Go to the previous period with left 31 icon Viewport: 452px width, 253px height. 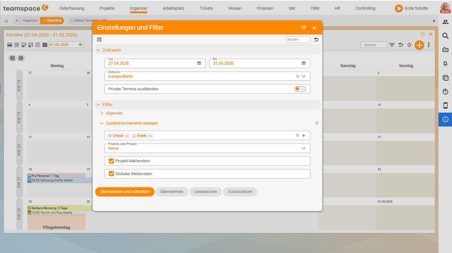pyautogui.click(x=12, y=58)
